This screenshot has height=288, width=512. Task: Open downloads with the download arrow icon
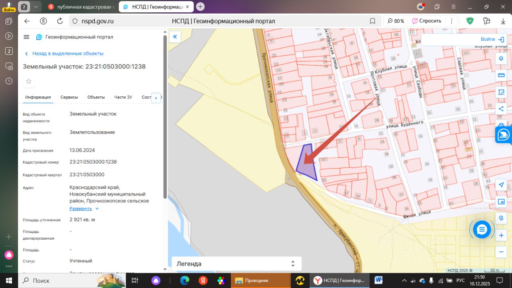(503, 21)
